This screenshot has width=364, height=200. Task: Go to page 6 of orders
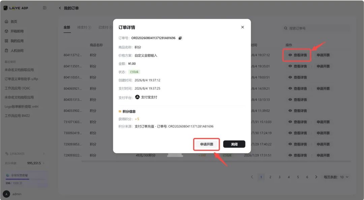pos(307,177)
